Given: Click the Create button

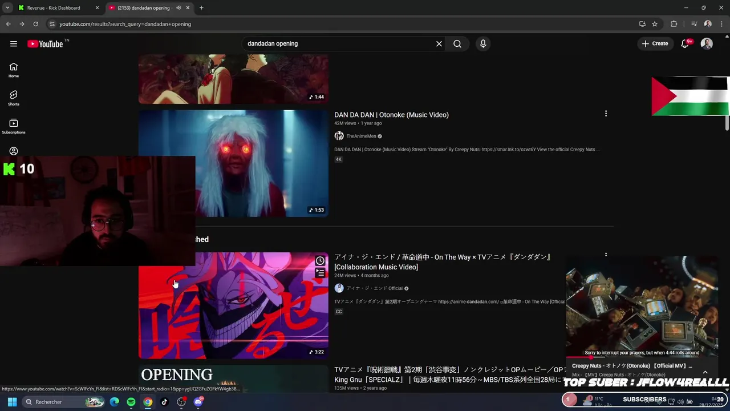Looking at the screenshot, I should tap(655, 44).
